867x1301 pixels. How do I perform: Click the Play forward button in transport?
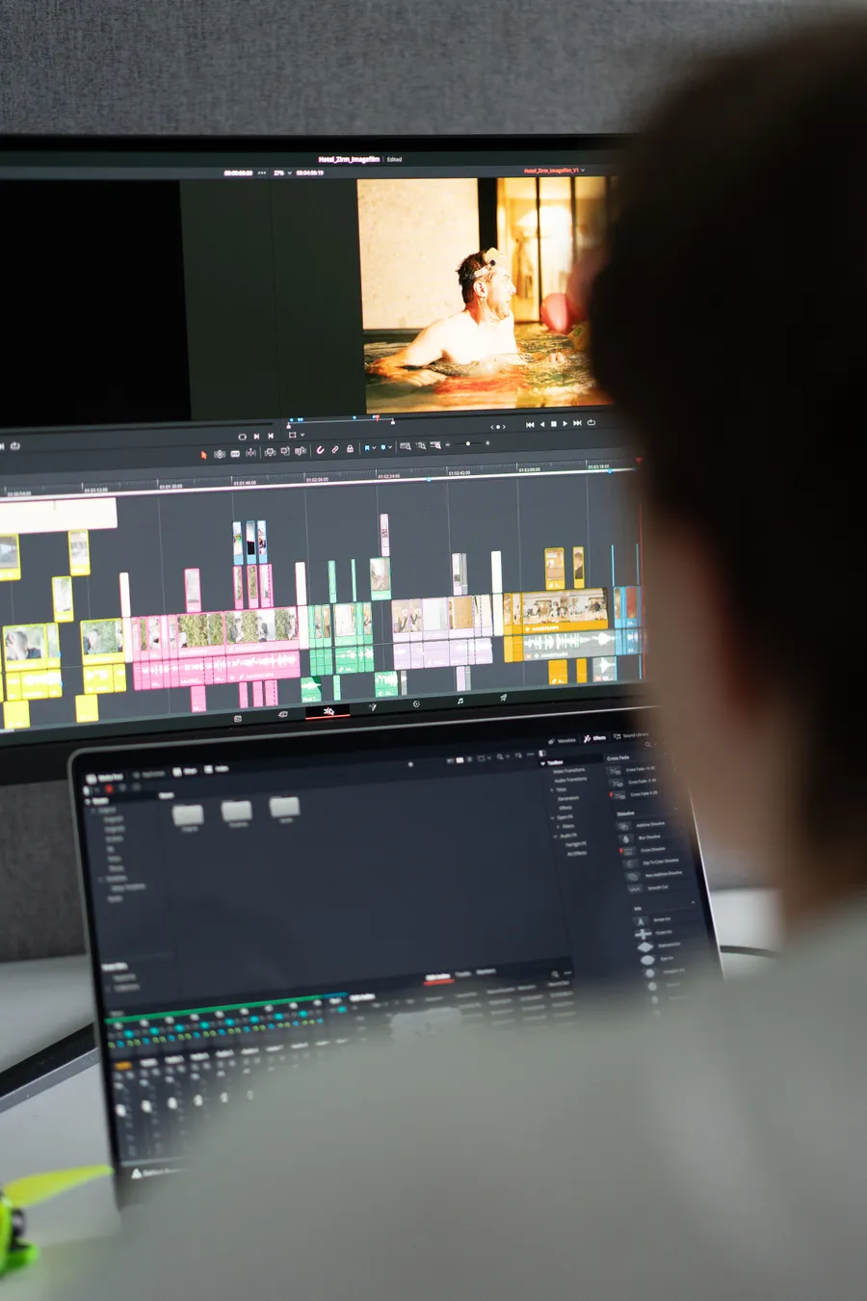coord(565,424)
